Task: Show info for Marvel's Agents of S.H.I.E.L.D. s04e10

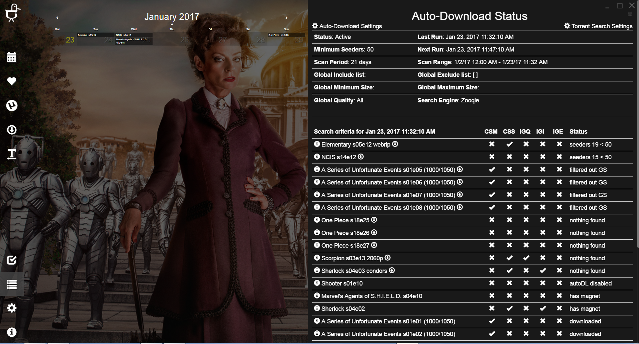Action: pos(317,295)
